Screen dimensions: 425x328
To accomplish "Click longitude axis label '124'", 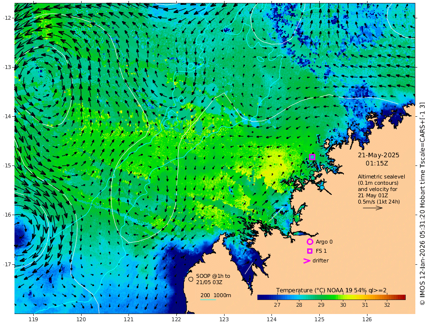I will (x=272, y=319).
